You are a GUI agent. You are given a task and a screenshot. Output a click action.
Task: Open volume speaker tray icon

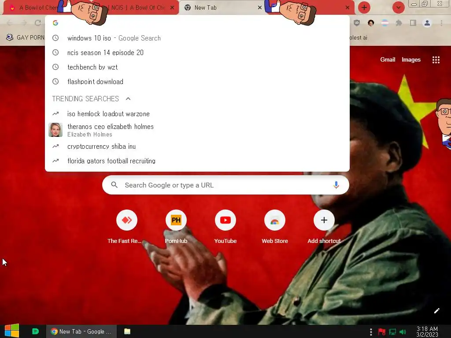[403, 332]
